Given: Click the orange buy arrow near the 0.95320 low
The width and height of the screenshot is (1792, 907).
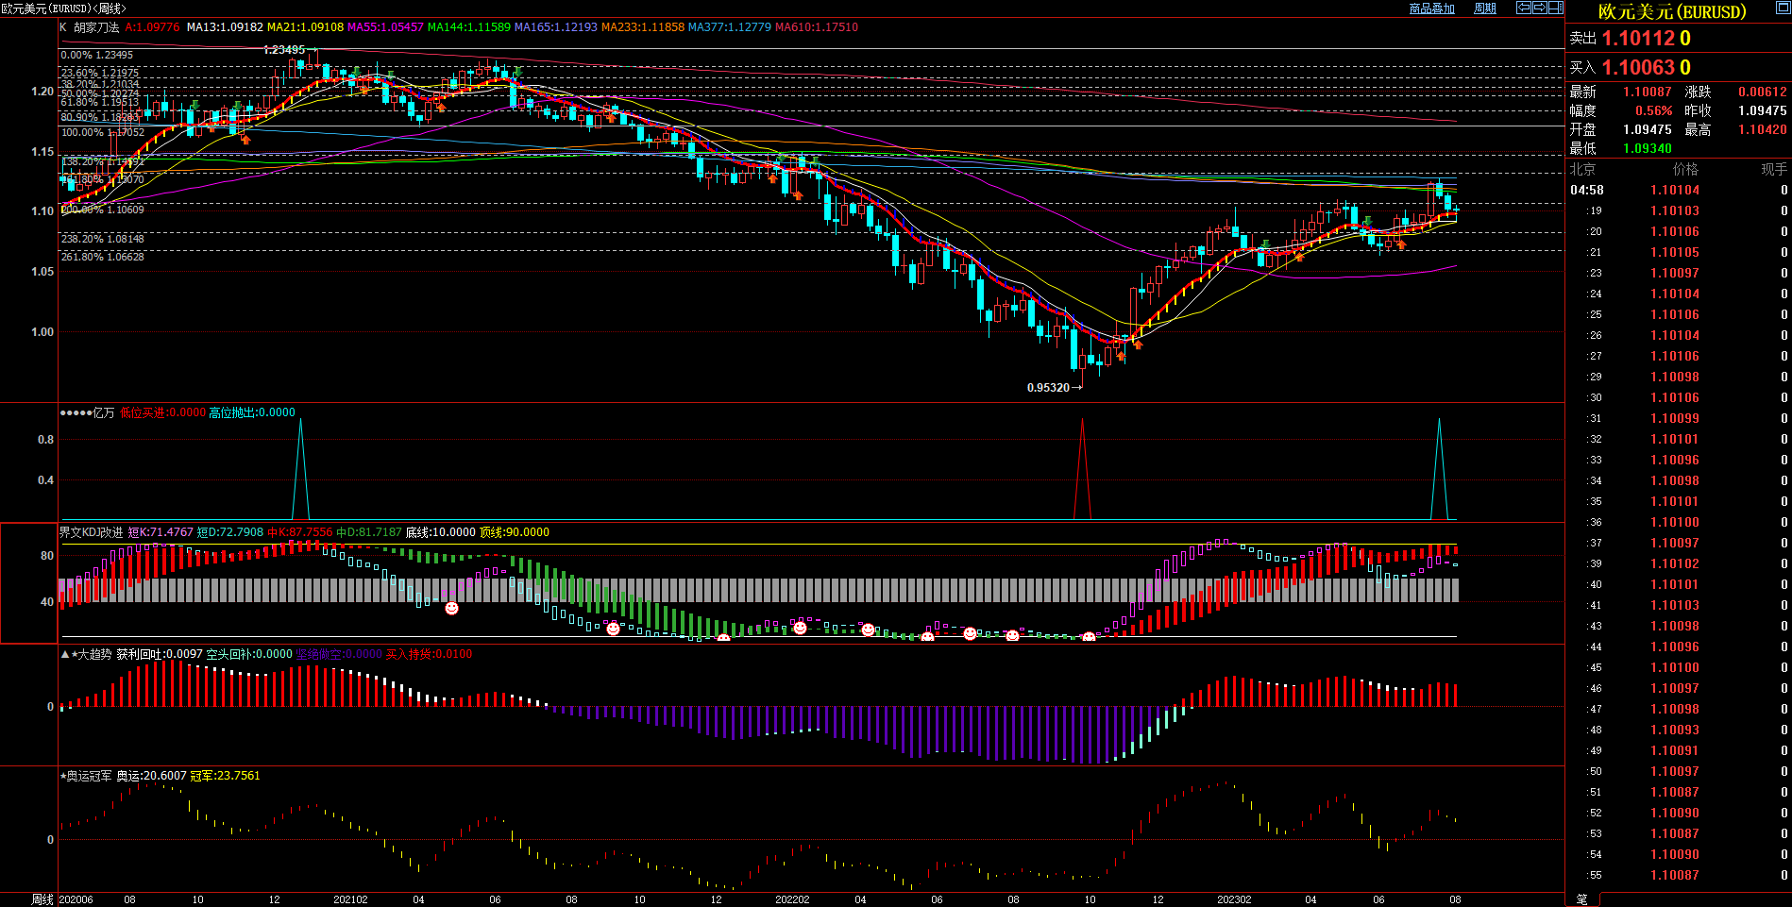Looking at the screenshot, I should point(1121,356).
